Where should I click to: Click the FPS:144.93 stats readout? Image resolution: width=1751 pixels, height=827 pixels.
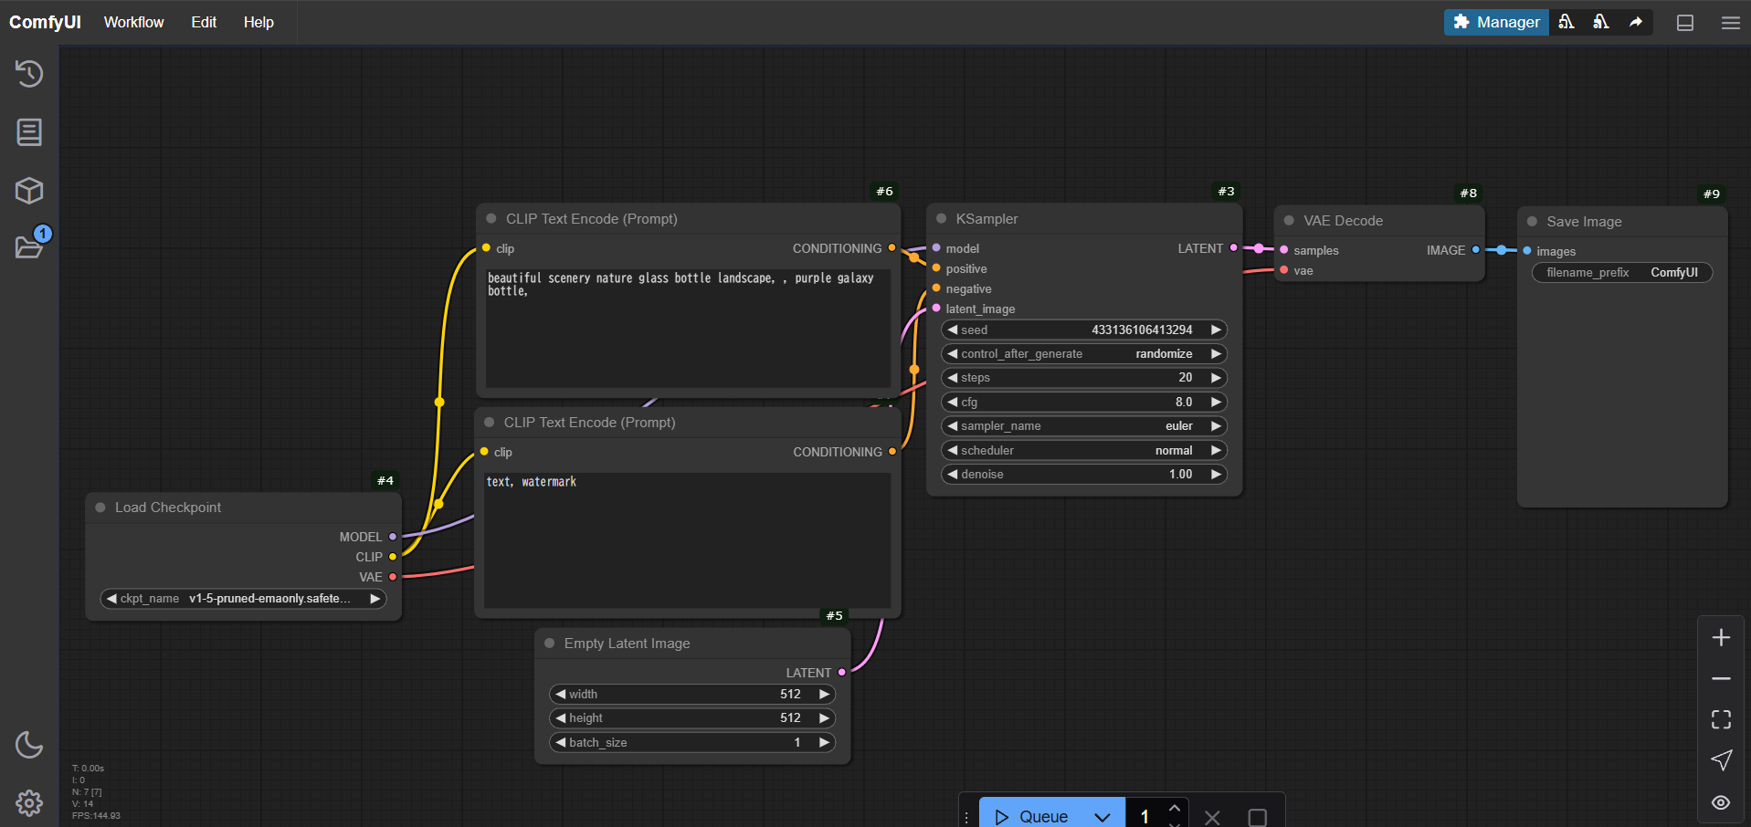pyautogui.click(x=96, y=816)
